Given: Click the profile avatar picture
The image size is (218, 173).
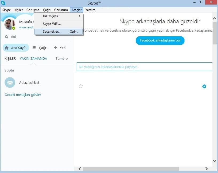Looking at the screenshot, I should [x=10, y=24].
